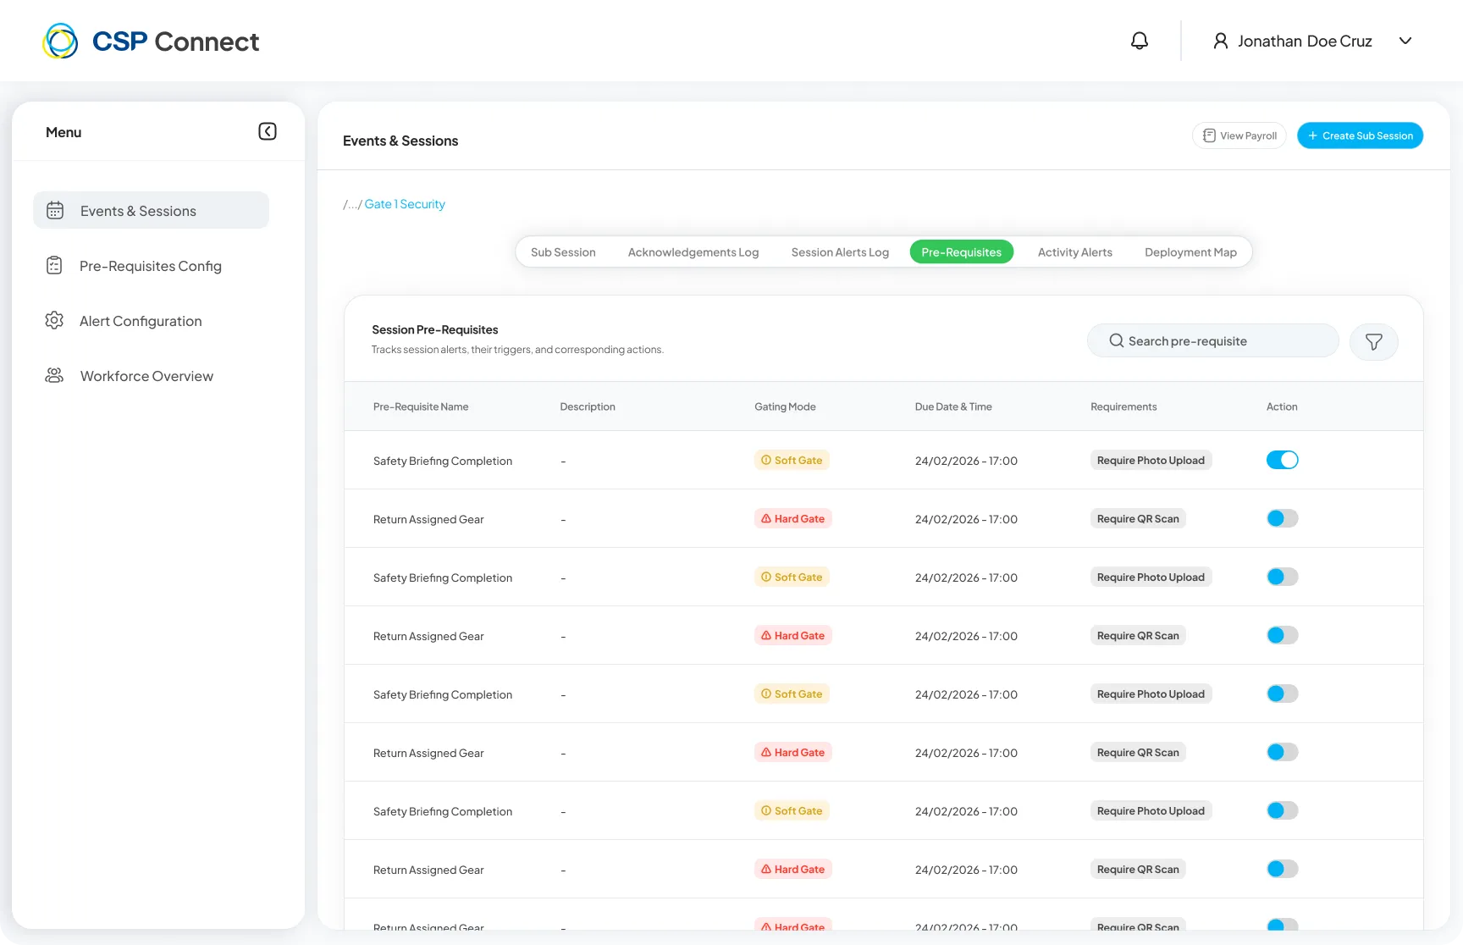1463x945 pixels.
Task: Open the View Payroll button
Action: coord(1239,135)
